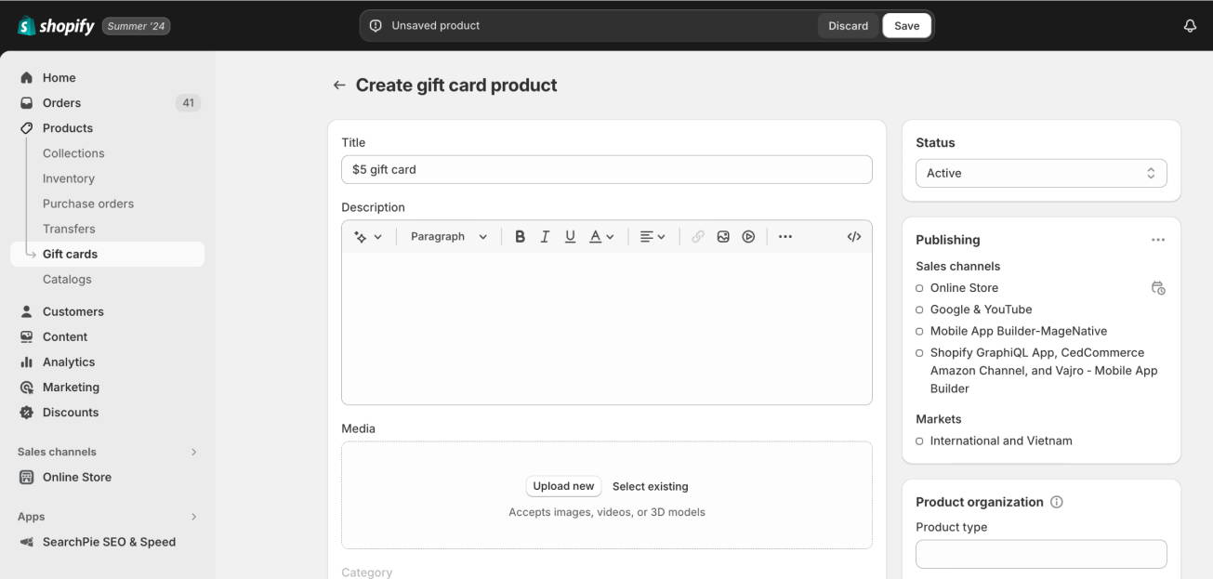
Task: Click Upload new under Media
Action: click(x=562, y=486)
